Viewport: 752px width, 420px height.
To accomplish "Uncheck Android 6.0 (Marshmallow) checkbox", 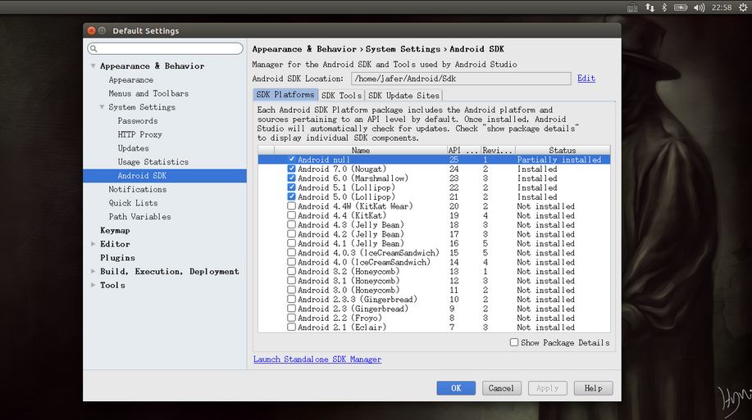I will coord(291,178).
